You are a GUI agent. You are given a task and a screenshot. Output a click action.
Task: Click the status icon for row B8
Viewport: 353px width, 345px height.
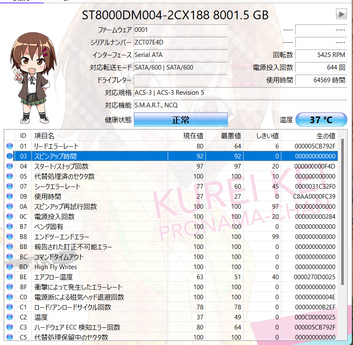[10, 236]
